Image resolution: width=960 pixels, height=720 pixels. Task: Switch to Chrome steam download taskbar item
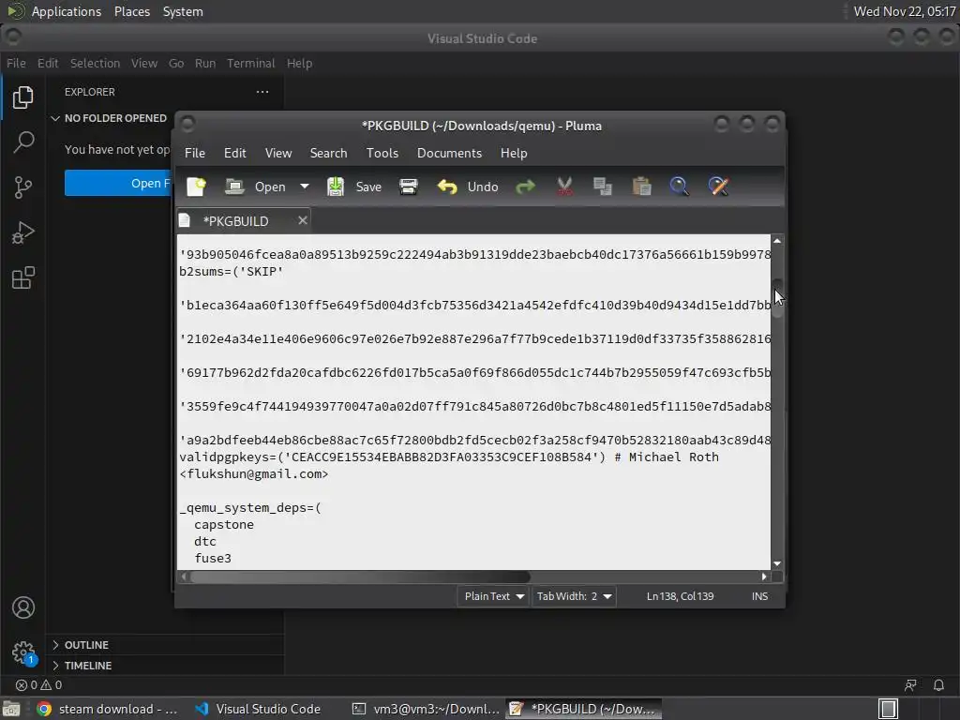click(107, 709)
